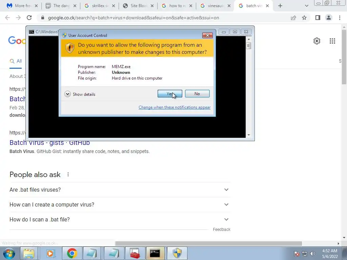
Task: Open Chrome from taskbar
Action: pos(72,253)
